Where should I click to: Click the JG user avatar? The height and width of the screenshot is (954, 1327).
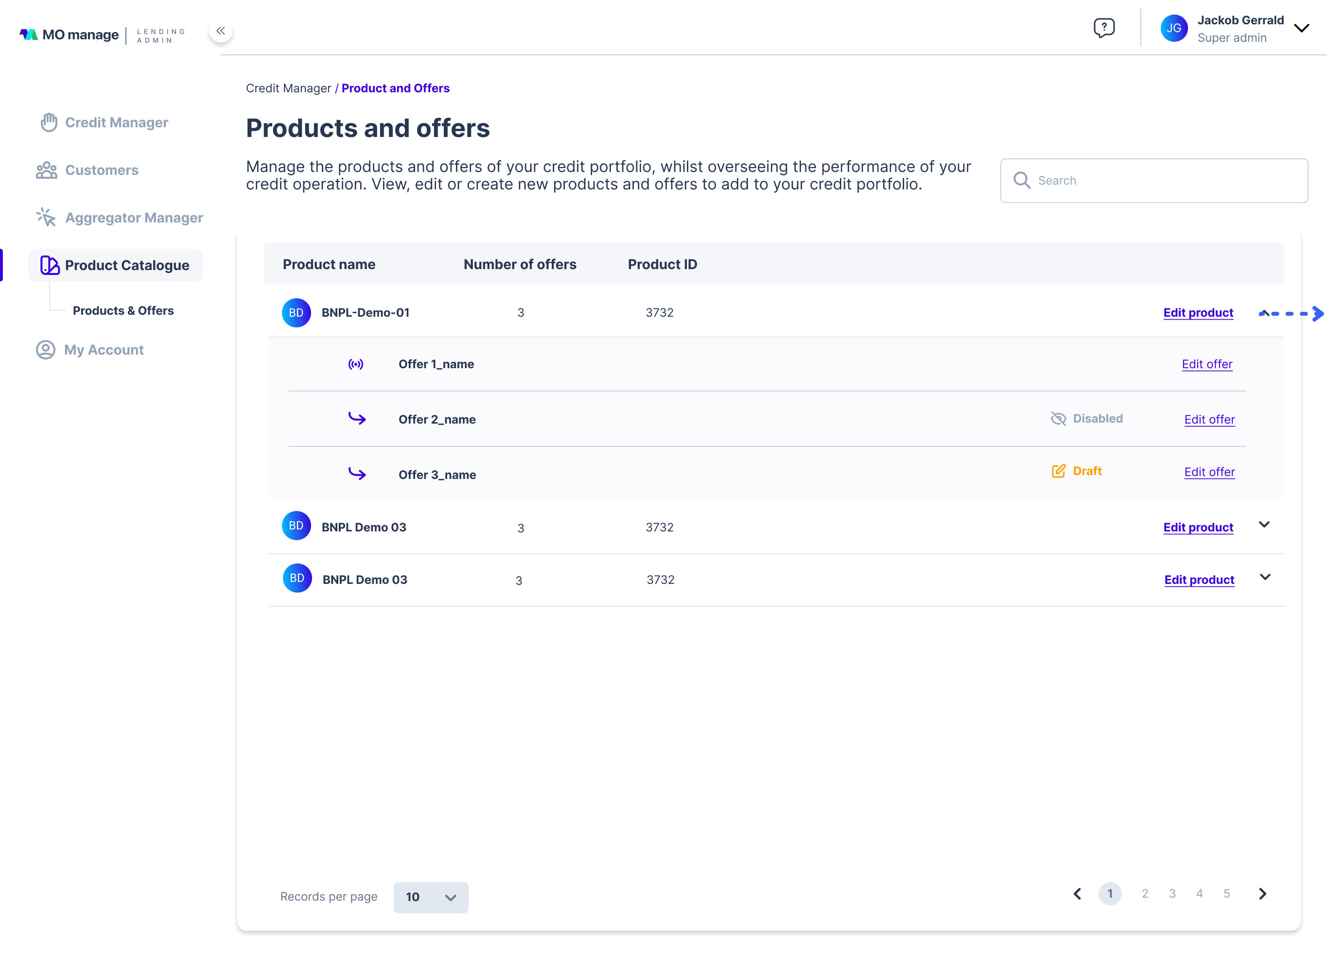[1174, 28]
